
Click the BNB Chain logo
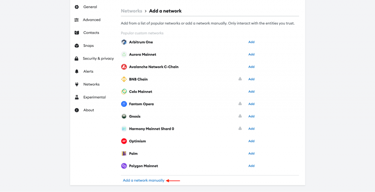coord(124,79)
